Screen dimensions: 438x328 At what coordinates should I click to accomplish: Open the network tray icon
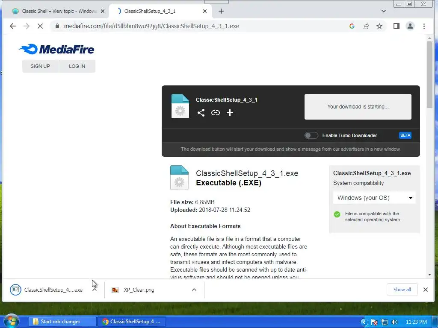click(x=385, y=322)
